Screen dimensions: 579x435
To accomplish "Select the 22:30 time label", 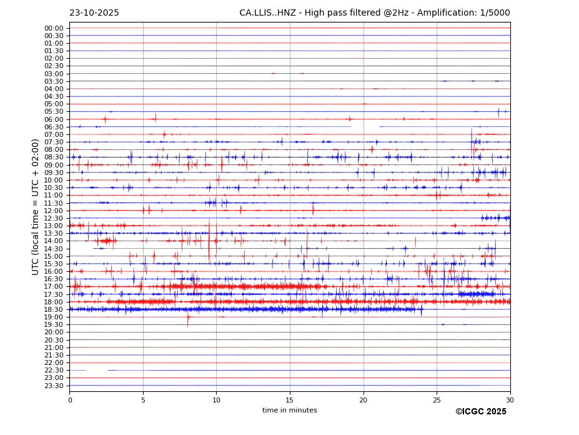I will [x=54, y=370].
